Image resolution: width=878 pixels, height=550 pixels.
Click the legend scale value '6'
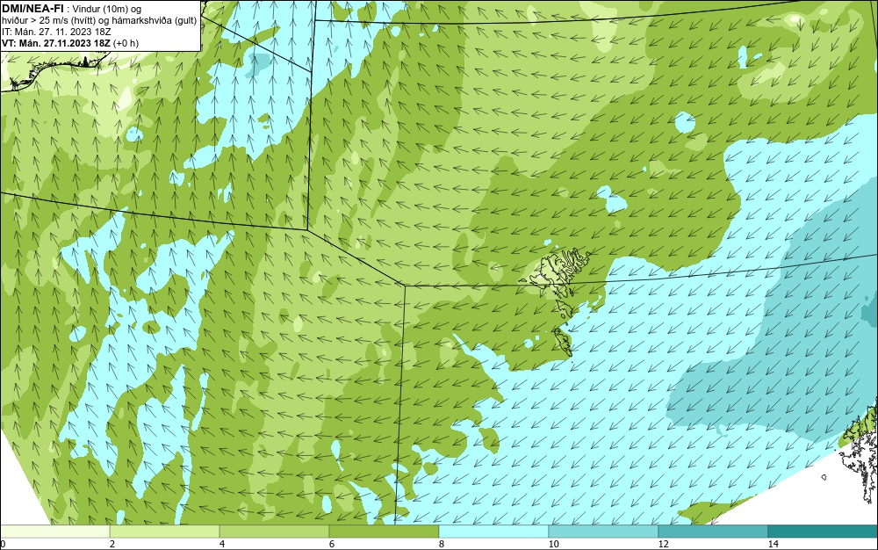click(x=332, y=545)
